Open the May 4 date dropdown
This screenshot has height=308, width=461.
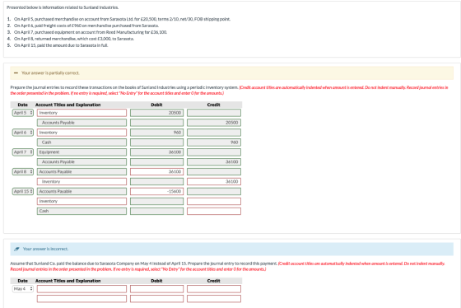pos(23,289)
